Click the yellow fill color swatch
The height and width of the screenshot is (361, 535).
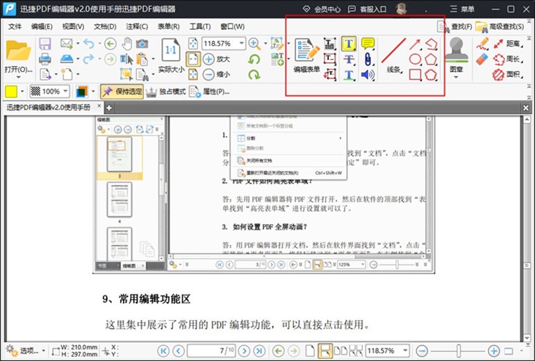click(11, 92)
